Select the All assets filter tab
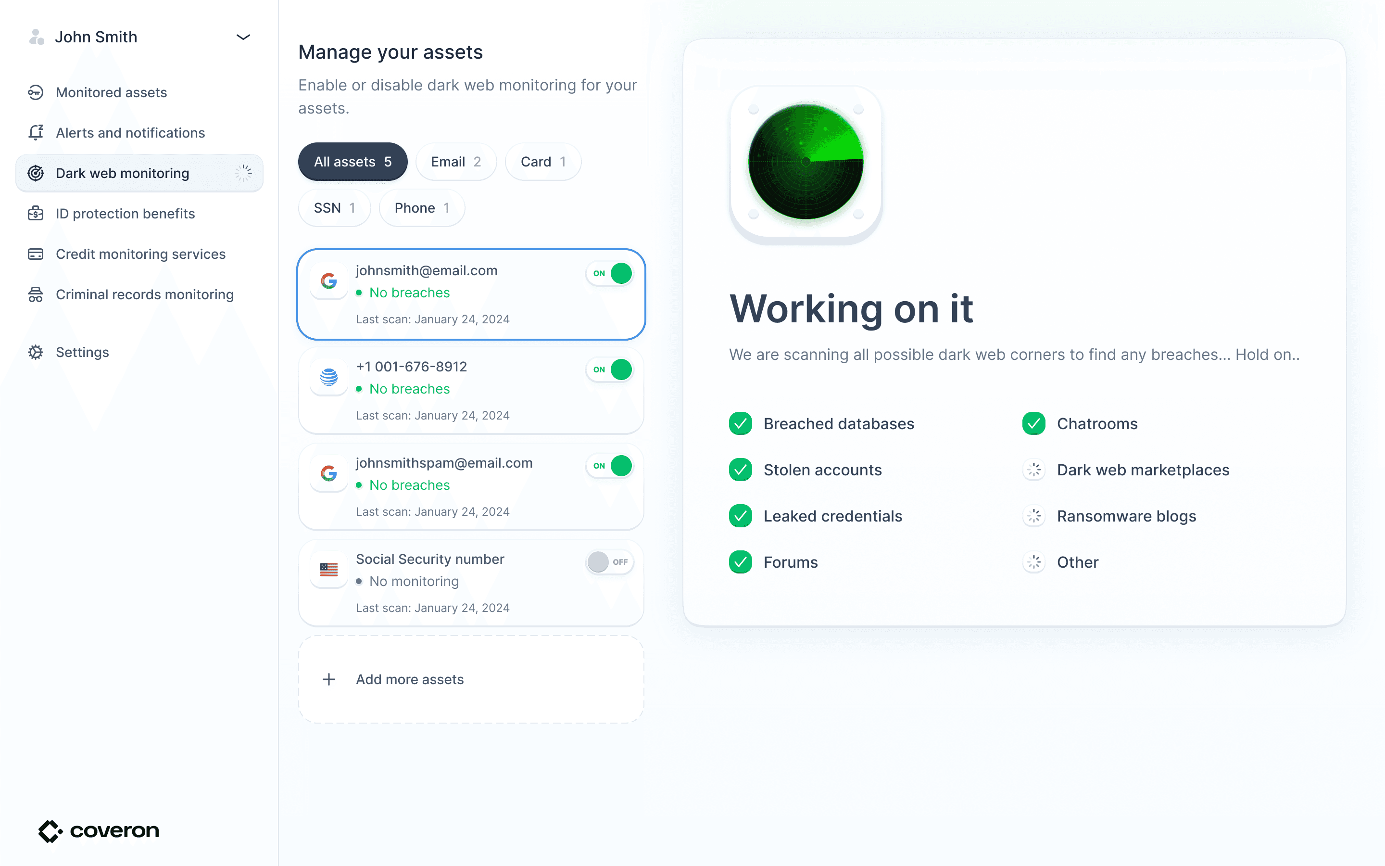 point(353,162)
